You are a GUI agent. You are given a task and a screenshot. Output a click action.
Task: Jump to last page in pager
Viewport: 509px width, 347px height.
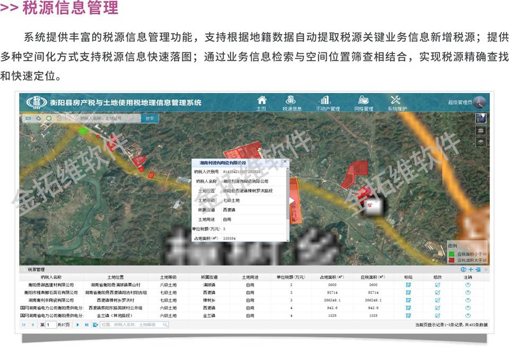86,325
